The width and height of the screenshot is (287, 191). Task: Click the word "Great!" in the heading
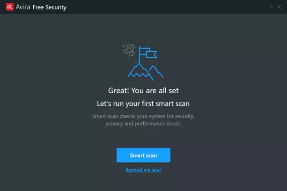tap(119, 91)
